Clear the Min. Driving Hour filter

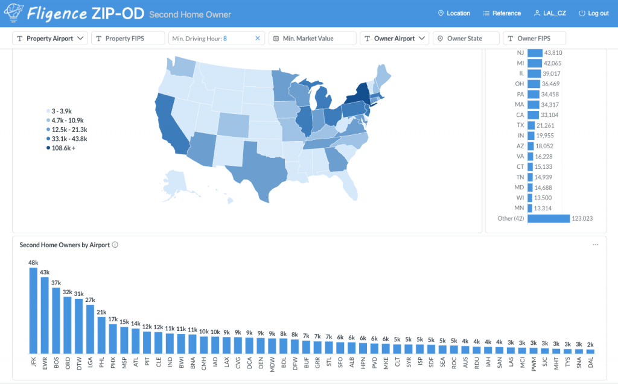[257, 38]
